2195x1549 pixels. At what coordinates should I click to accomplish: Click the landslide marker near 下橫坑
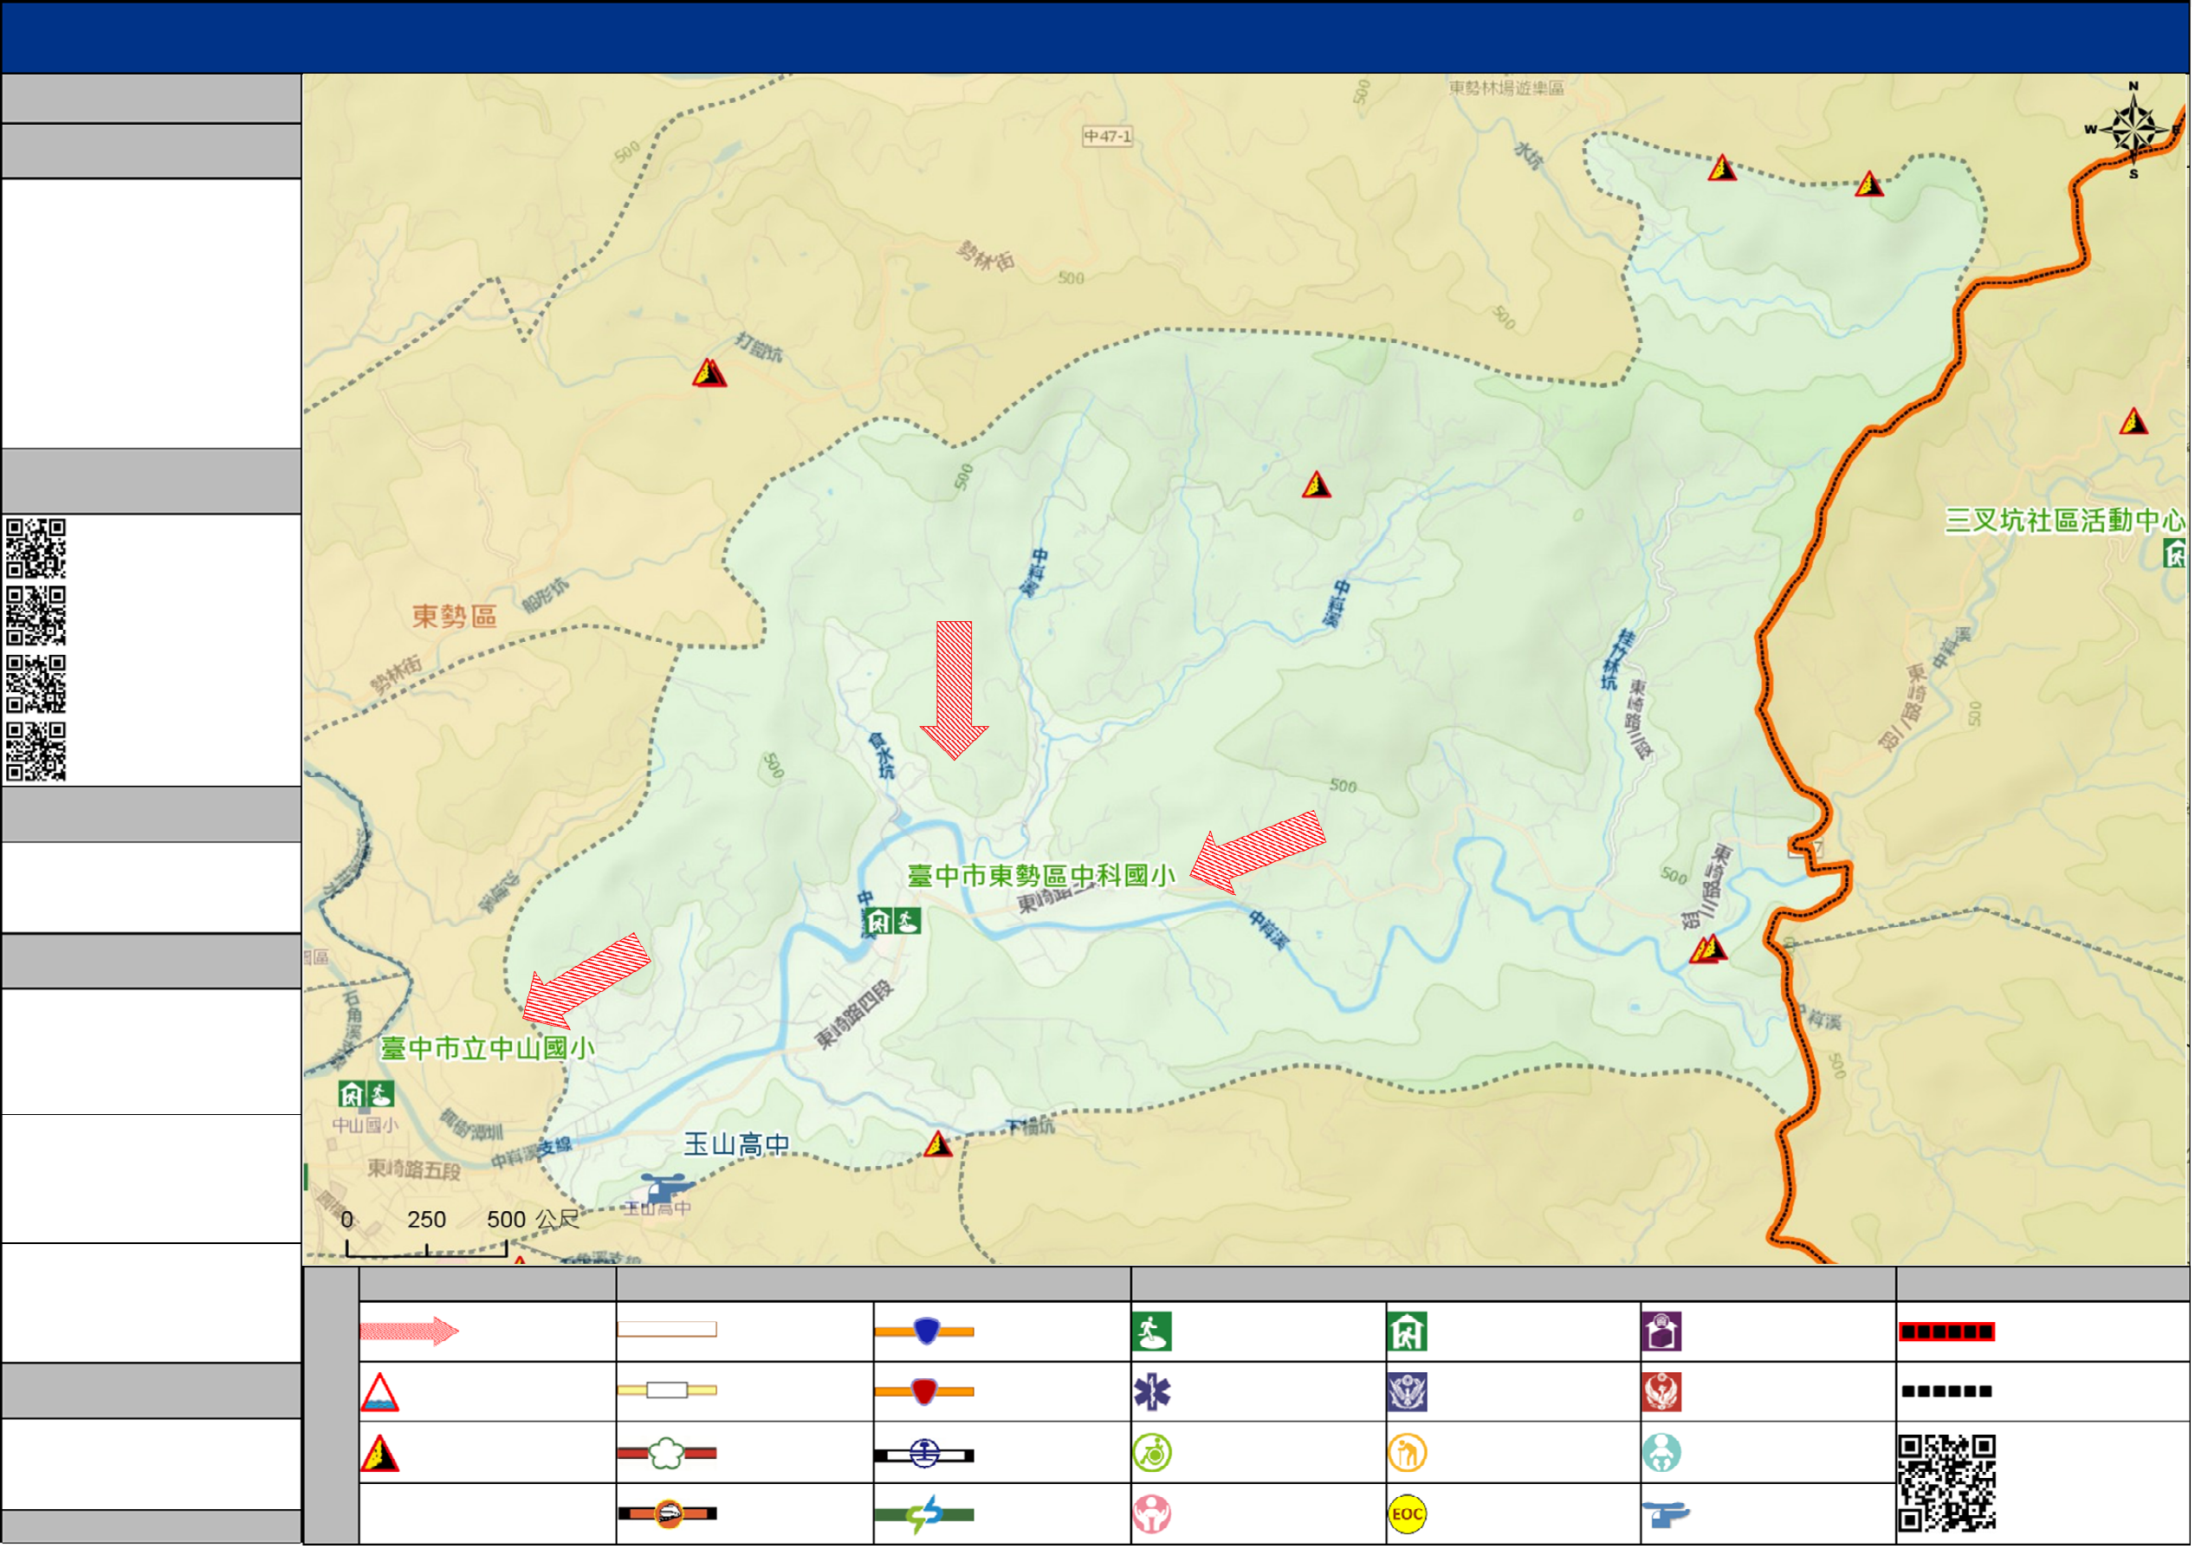[x=939, y=1144]
